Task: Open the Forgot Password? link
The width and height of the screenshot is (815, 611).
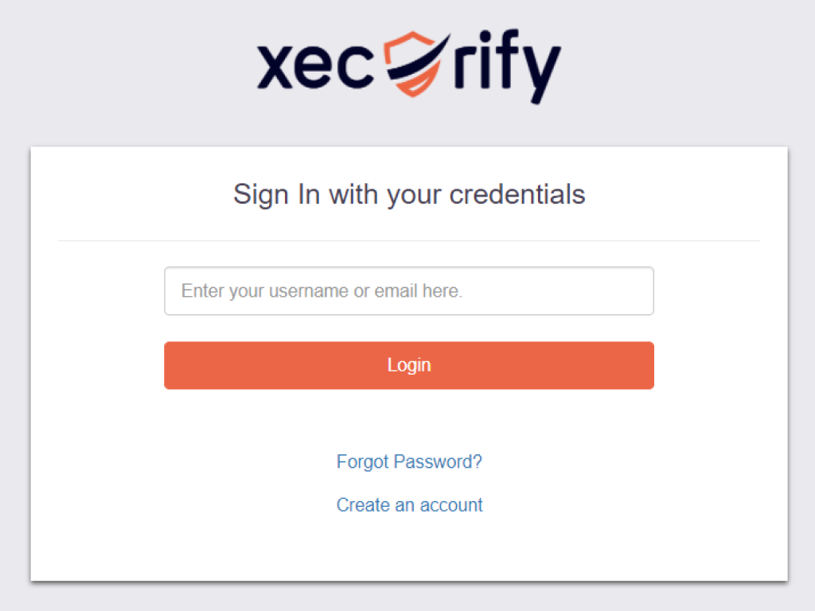Action: click(409, 462)
